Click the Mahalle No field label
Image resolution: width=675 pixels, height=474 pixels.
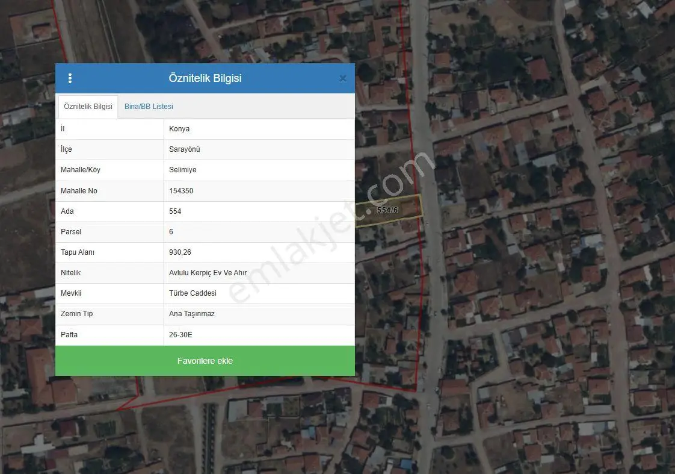(x=79, y=190)
